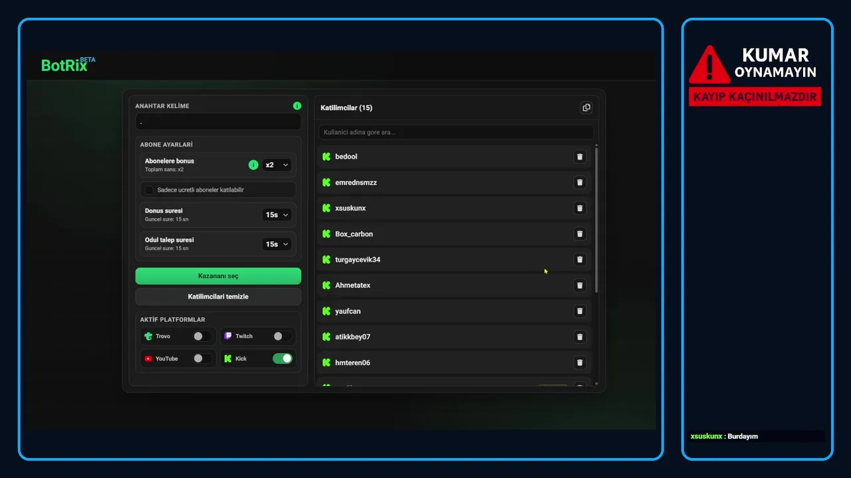Enable the Twitch platform toggle
The height and width of the screenshot is (478, 851).
[x=283, y=337]
